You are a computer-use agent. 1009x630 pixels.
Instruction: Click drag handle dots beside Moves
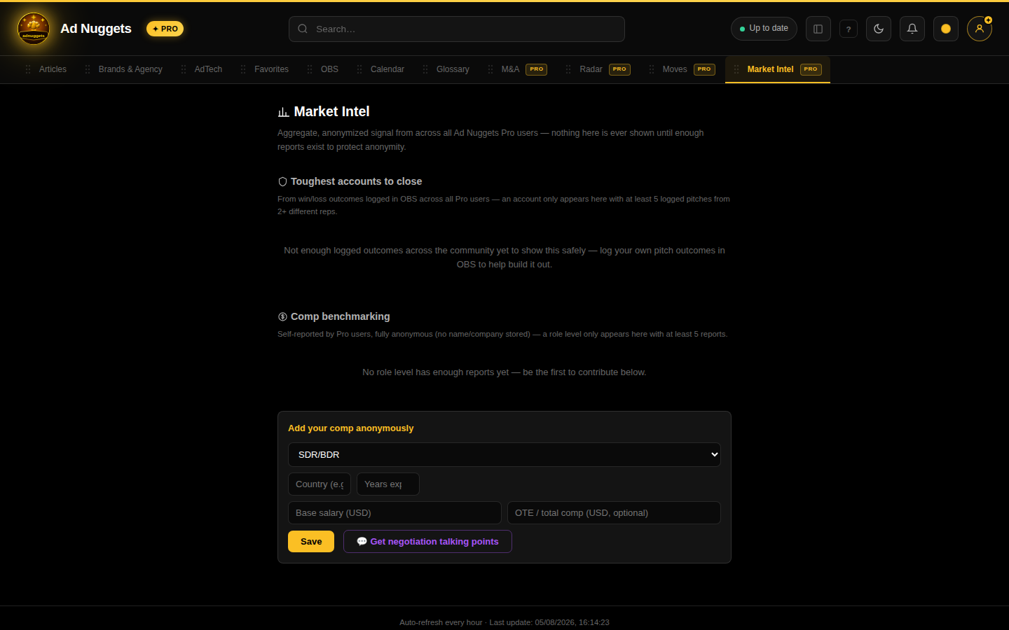click(652, 69)
